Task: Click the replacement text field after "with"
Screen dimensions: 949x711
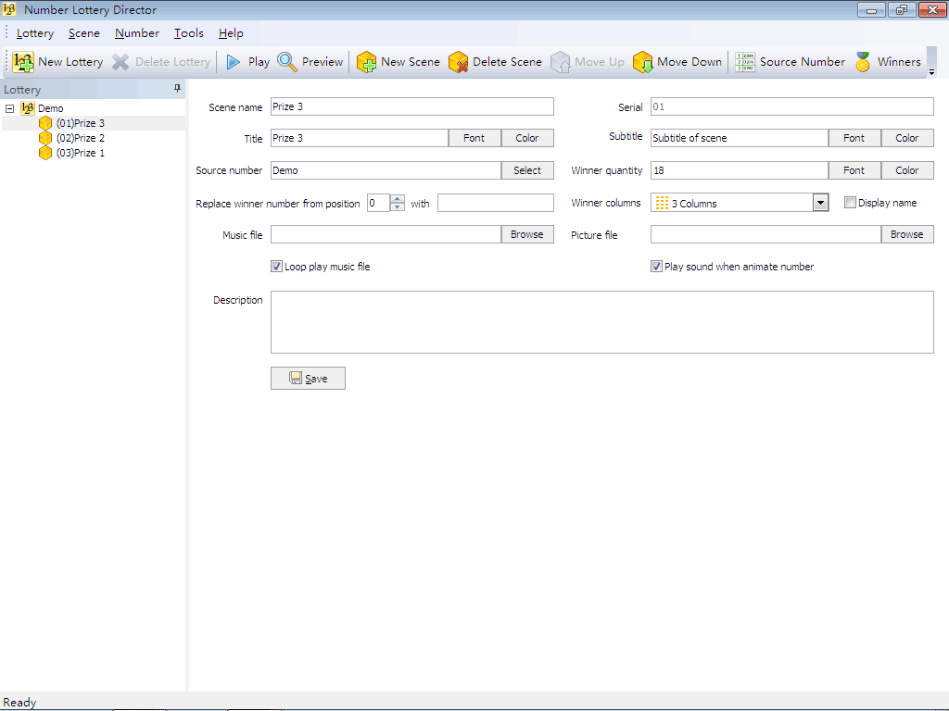Action: [496, 203]
